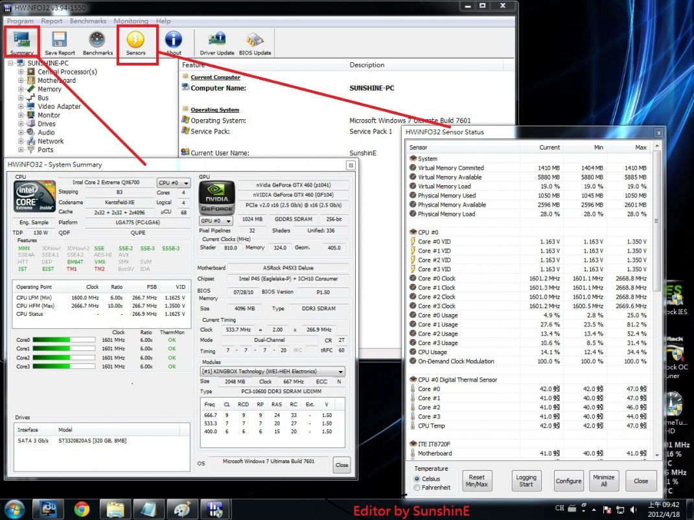Click the Minimize All button
The image size is (694, 520).
click(x=604, y=480)
